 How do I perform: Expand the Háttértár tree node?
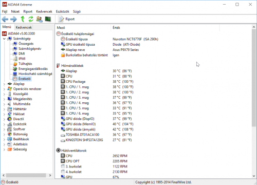coord(4,109)
